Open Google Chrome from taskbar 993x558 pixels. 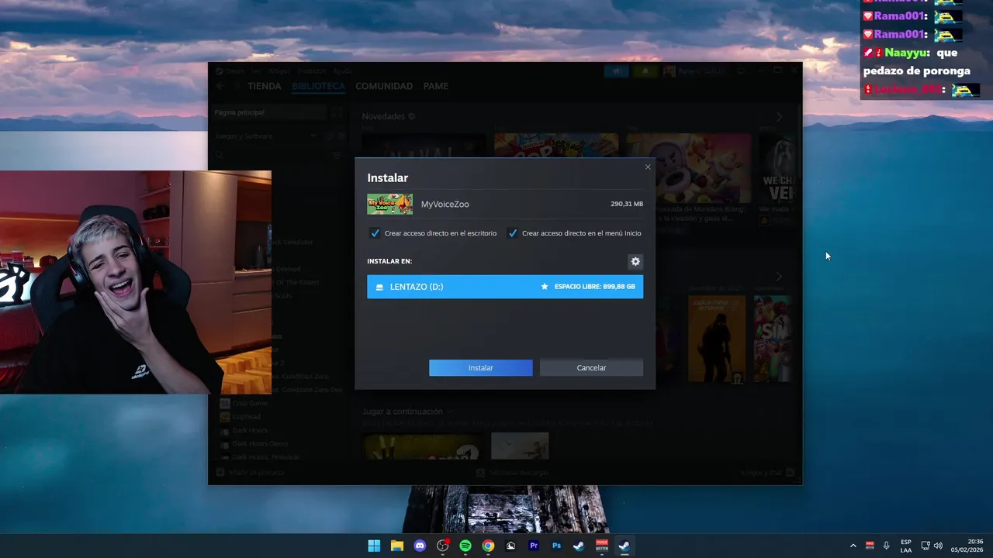pyautogui.click(x=488, y=546)
